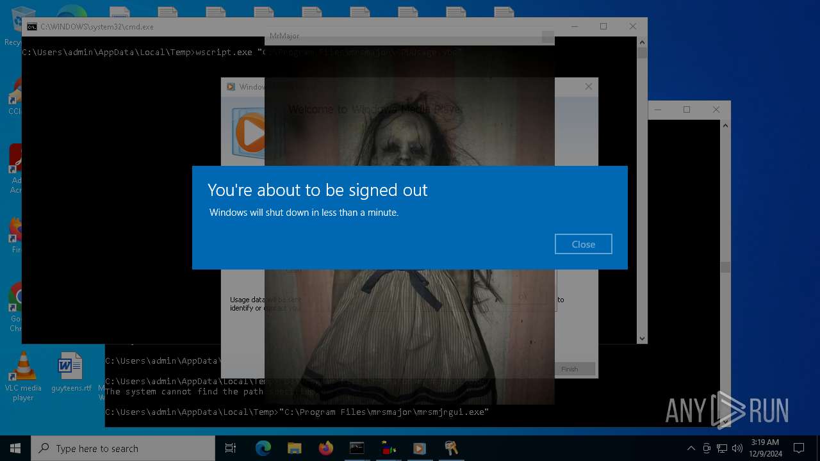Click the background cmd window's scroll up arrow
This screenshot has width=820, height=461.
[x=725, y=125]
